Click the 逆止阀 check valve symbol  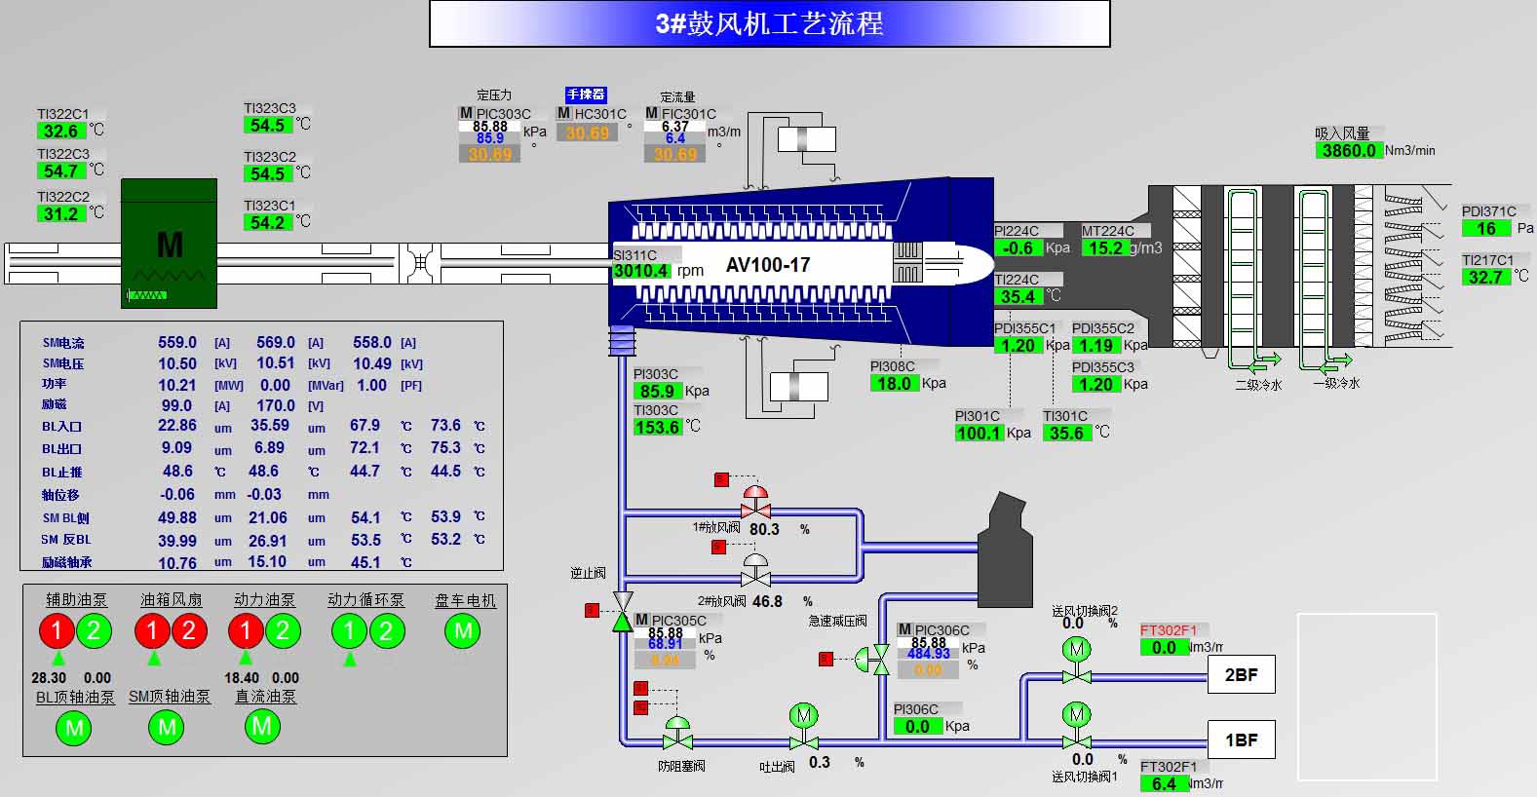622,611
